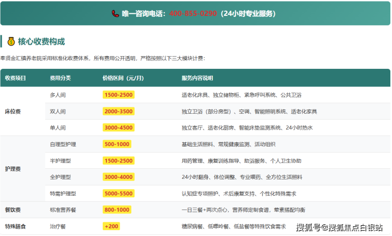The height and width of the screenshot is (236, 392).
Task: Click the money bag icon beside 核心收费构成
Action: click(11, 41)
